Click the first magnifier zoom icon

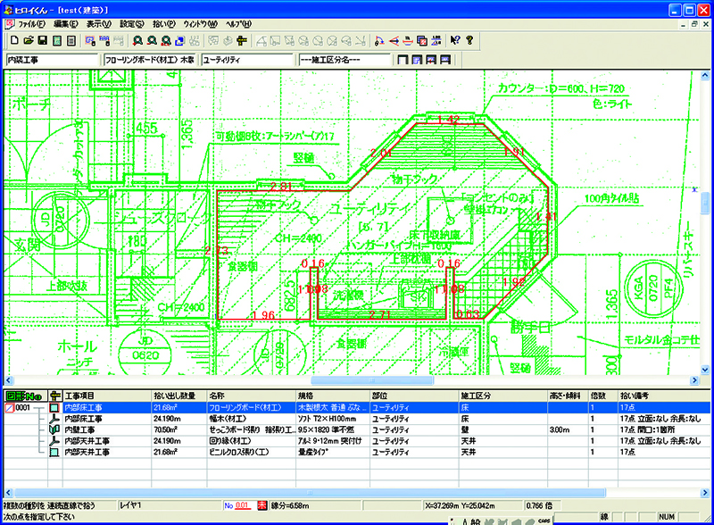click(x=138, y=40)
